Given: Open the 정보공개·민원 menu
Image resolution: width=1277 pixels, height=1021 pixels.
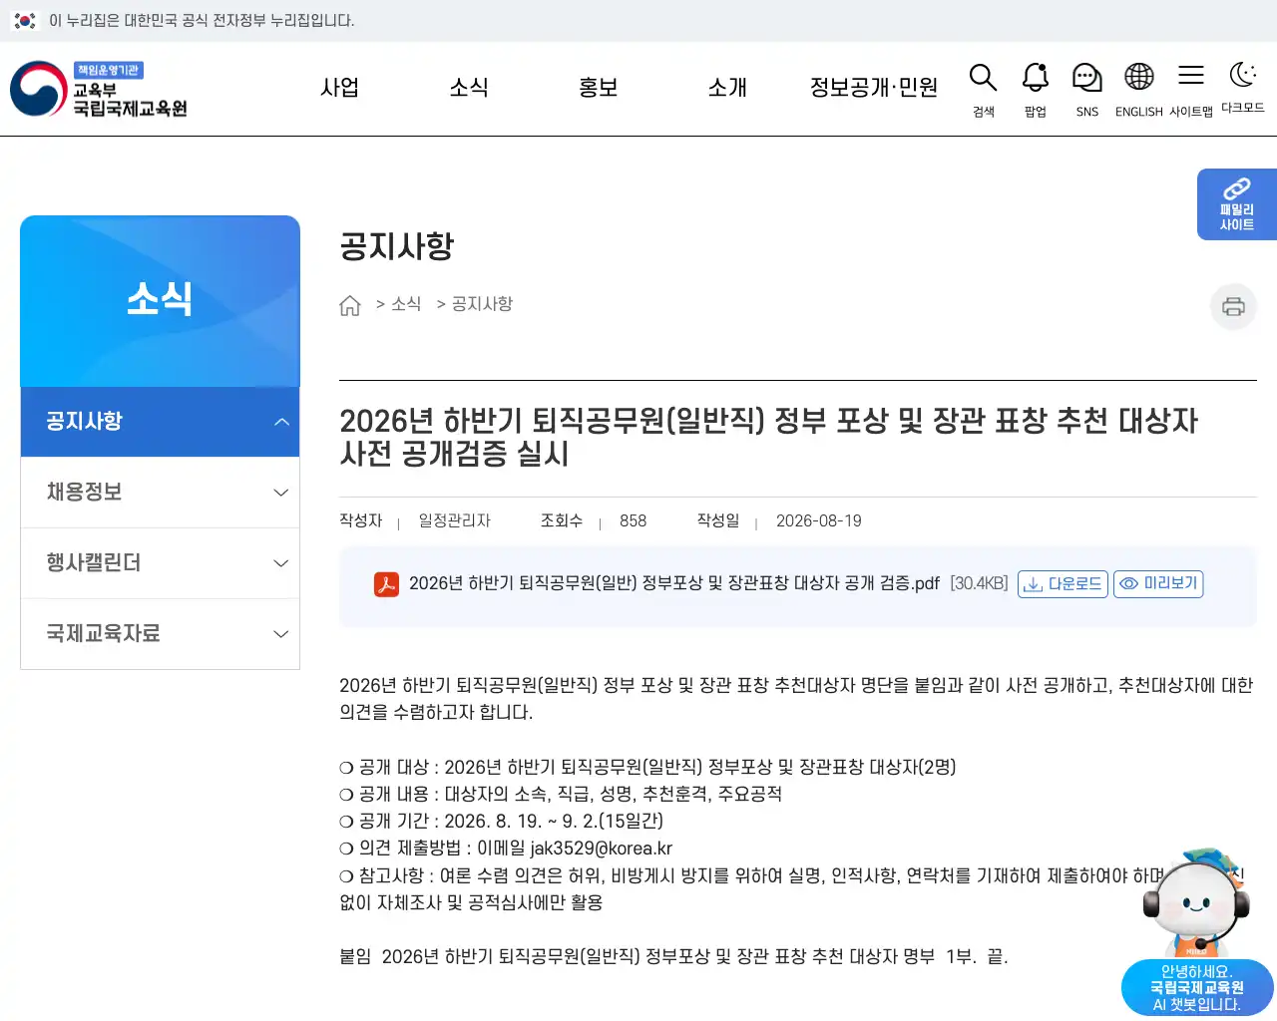Looking at the screenshot, I should click(874, 88).
